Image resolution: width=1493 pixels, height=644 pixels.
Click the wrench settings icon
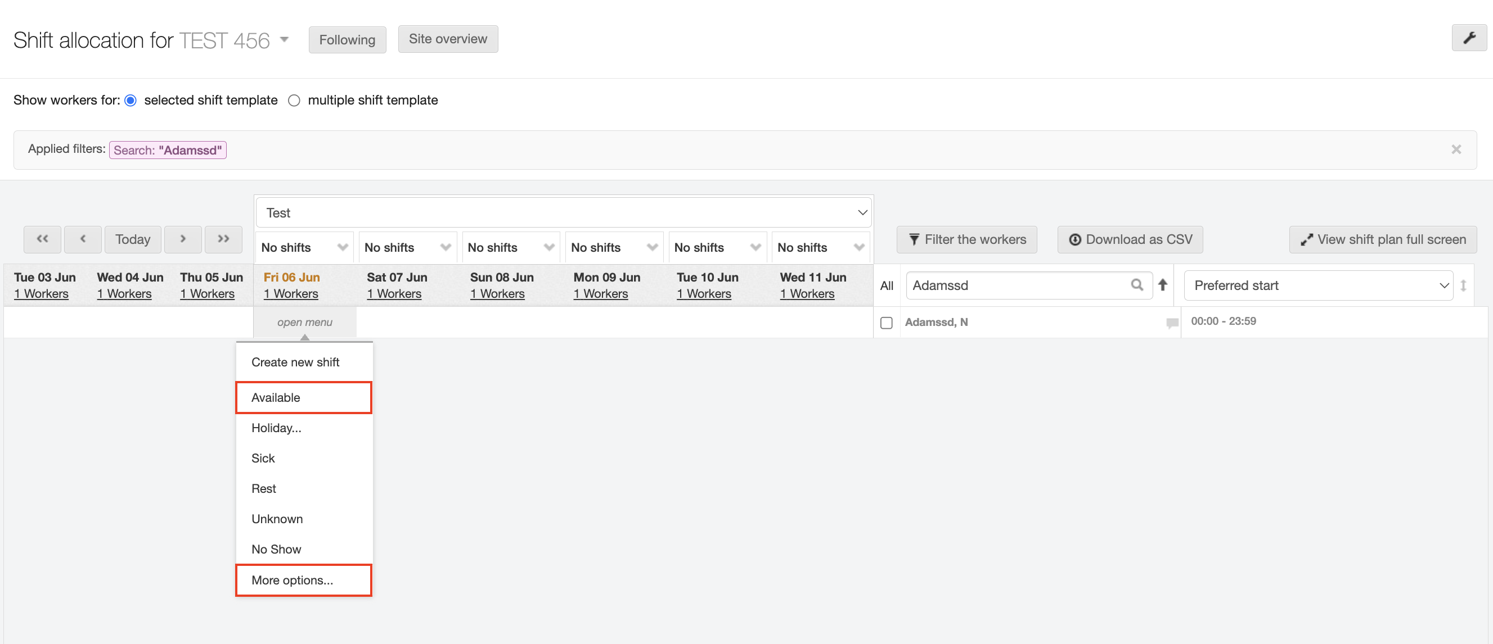(x=1469, y=39)
